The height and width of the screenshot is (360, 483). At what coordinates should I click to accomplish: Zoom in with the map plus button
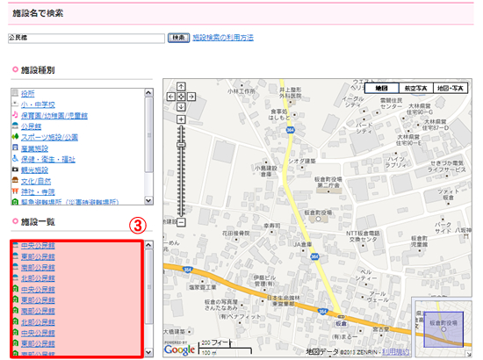pos(181,119)
